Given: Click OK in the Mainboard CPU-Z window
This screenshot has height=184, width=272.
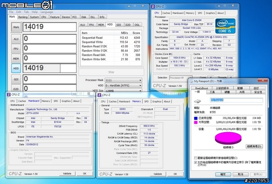Looking at the screenshot, I should [x=85, y=173].
